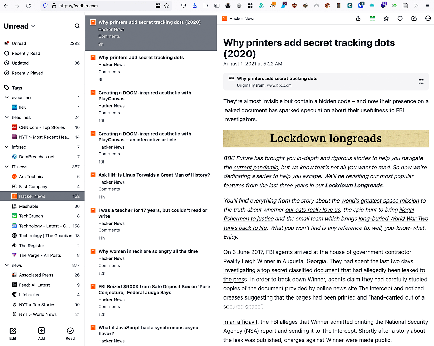Open the browser hamburger menu
Viewport: 434px width, 346px height.
[427, 6]
